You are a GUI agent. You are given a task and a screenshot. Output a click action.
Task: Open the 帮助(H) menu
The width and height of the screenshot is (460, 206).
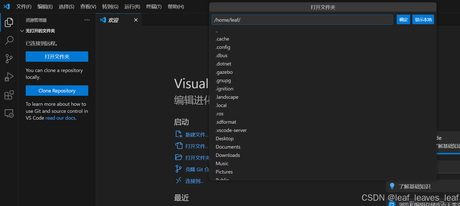[x=176, y=7]
